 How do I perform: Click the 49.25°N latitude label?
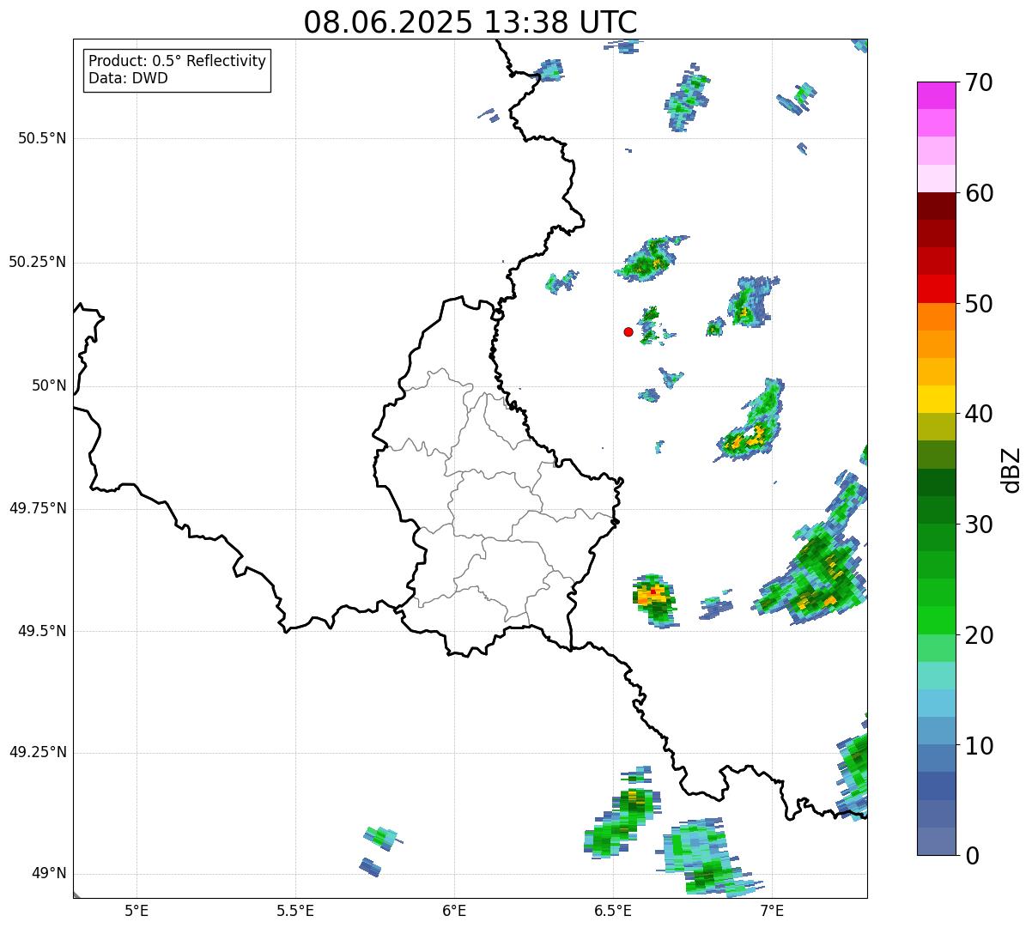pos(38,753)
